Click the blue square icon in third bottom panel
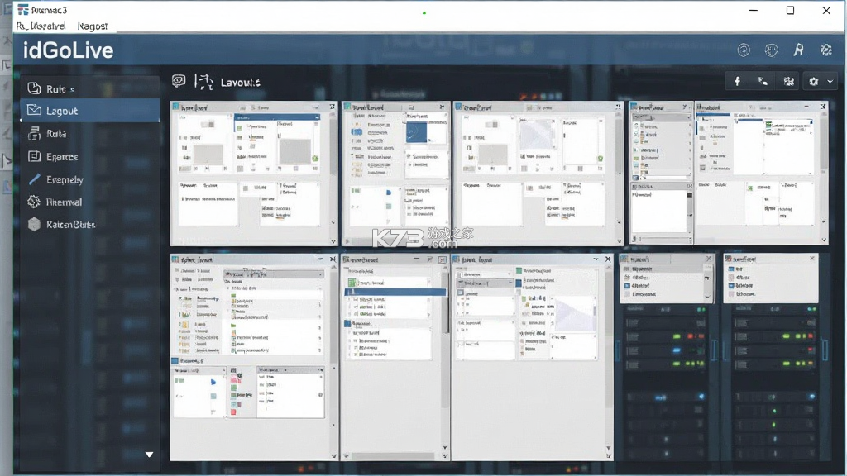The width and height of the screenshot is (847, 476). pyautogui.click(x=519, y=283)
